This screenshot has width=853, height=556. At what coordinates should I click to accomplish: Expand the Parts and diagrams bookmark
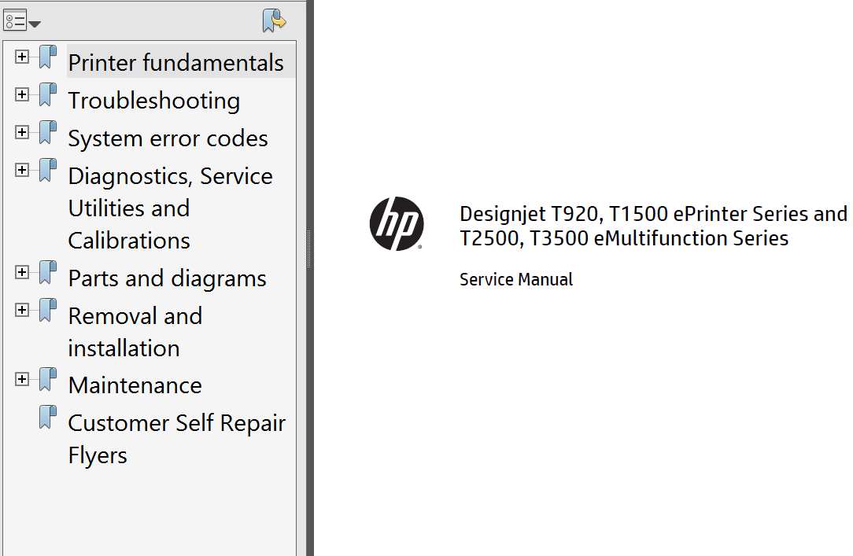(x=22, y=272)
